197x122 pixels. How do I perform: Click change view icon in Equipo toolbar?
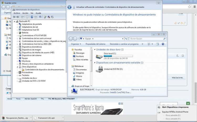[x=149, y=44]
